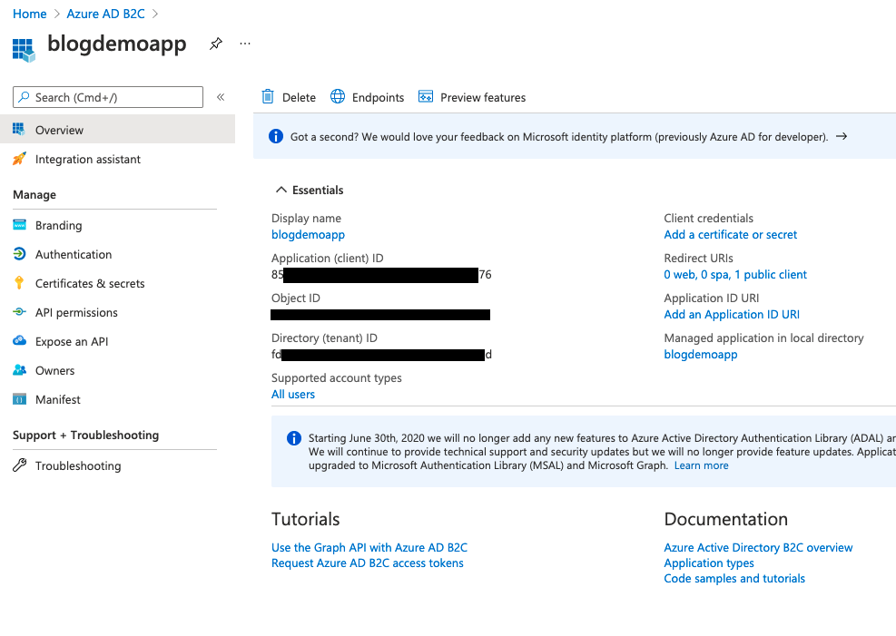Click the Directory (tenant) ID label

pos(324,338)
